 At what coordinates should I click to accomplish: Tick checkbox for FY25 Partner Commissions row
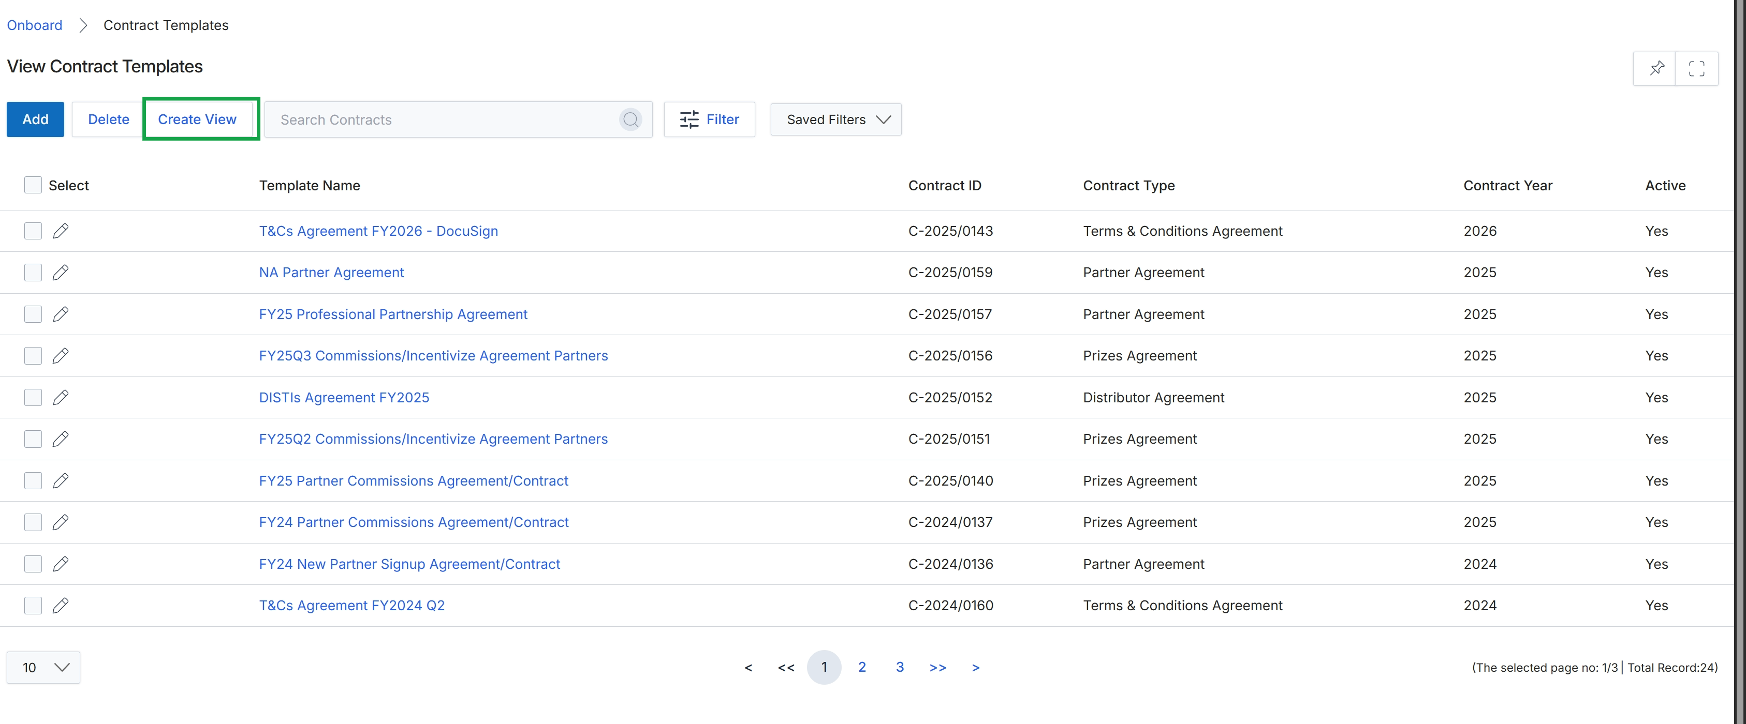pos(33,481)
